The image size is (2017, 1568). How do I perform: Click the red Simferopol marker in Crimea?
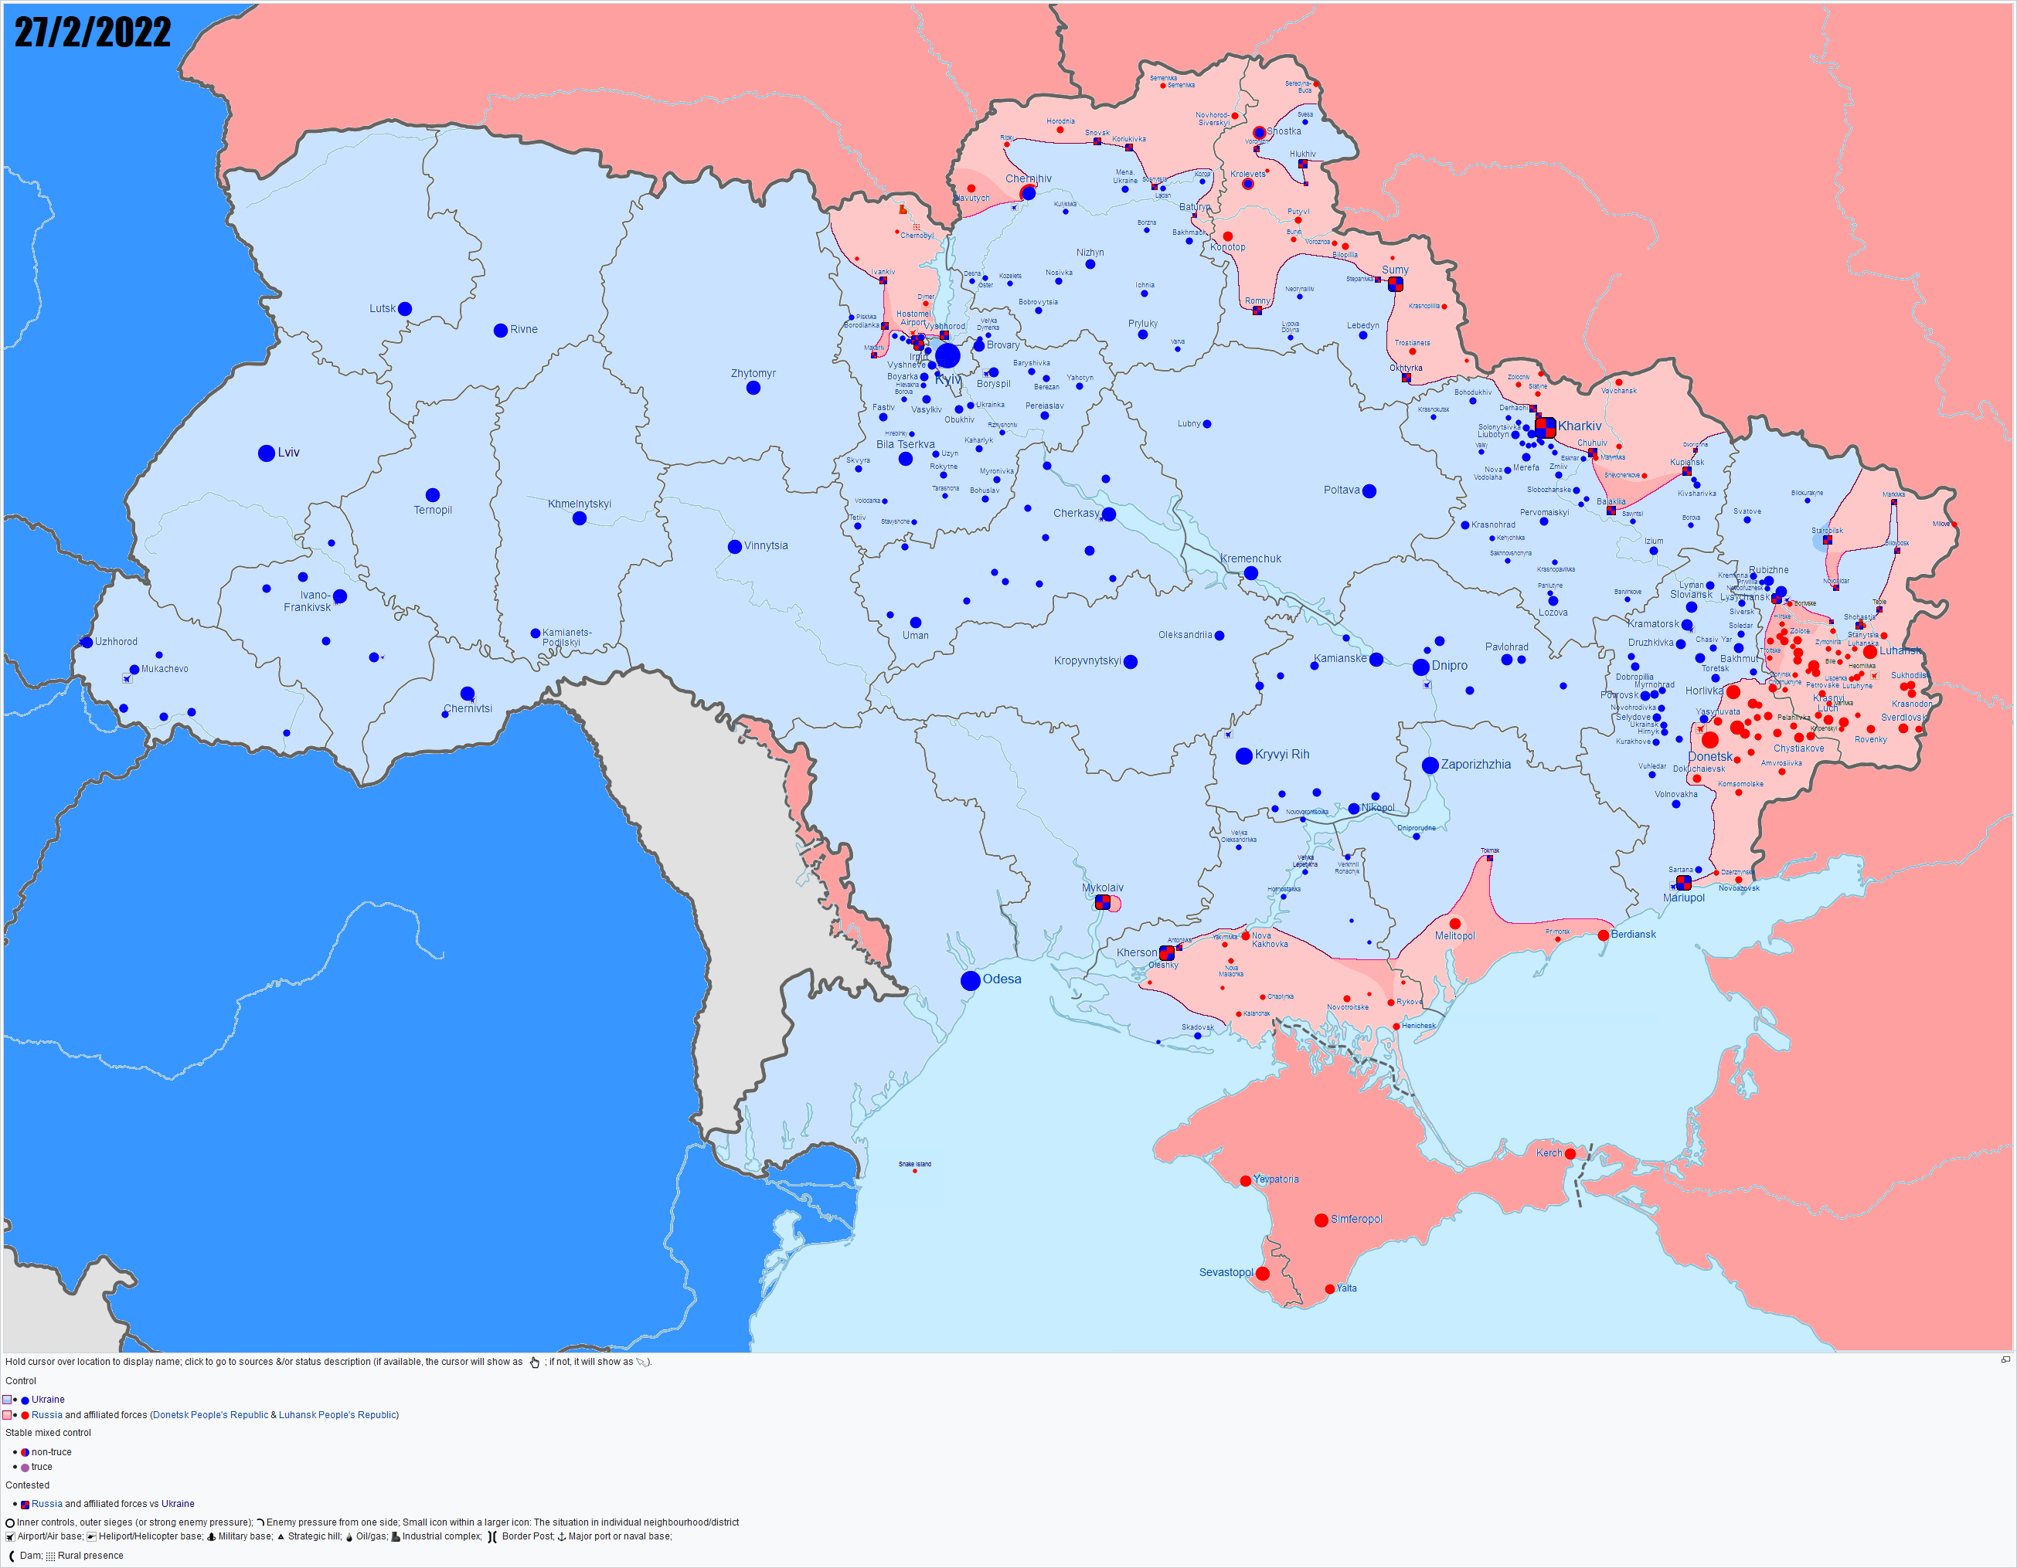click(1321, 1220)
